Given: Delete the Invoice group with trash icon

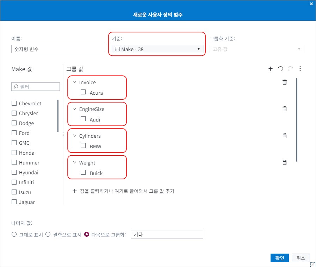Looking at the screenshot, I should pos(285,82).
